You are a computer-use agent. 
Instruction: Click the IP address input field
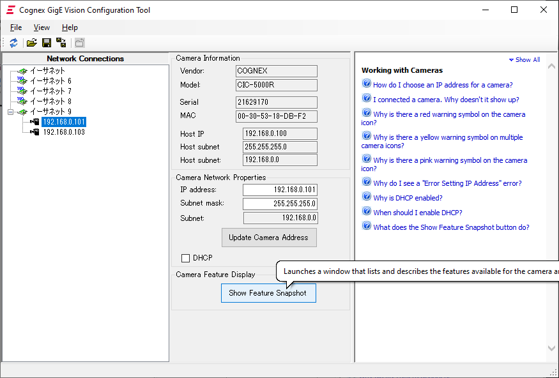coord(280,190)
